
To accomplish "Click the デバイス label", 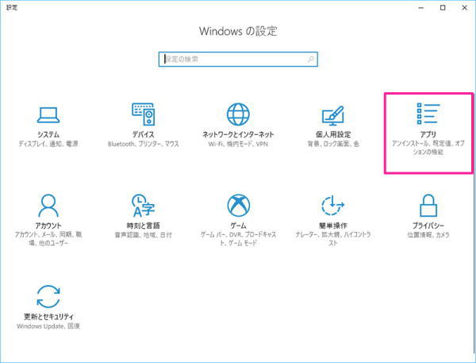I will [144, 134].
